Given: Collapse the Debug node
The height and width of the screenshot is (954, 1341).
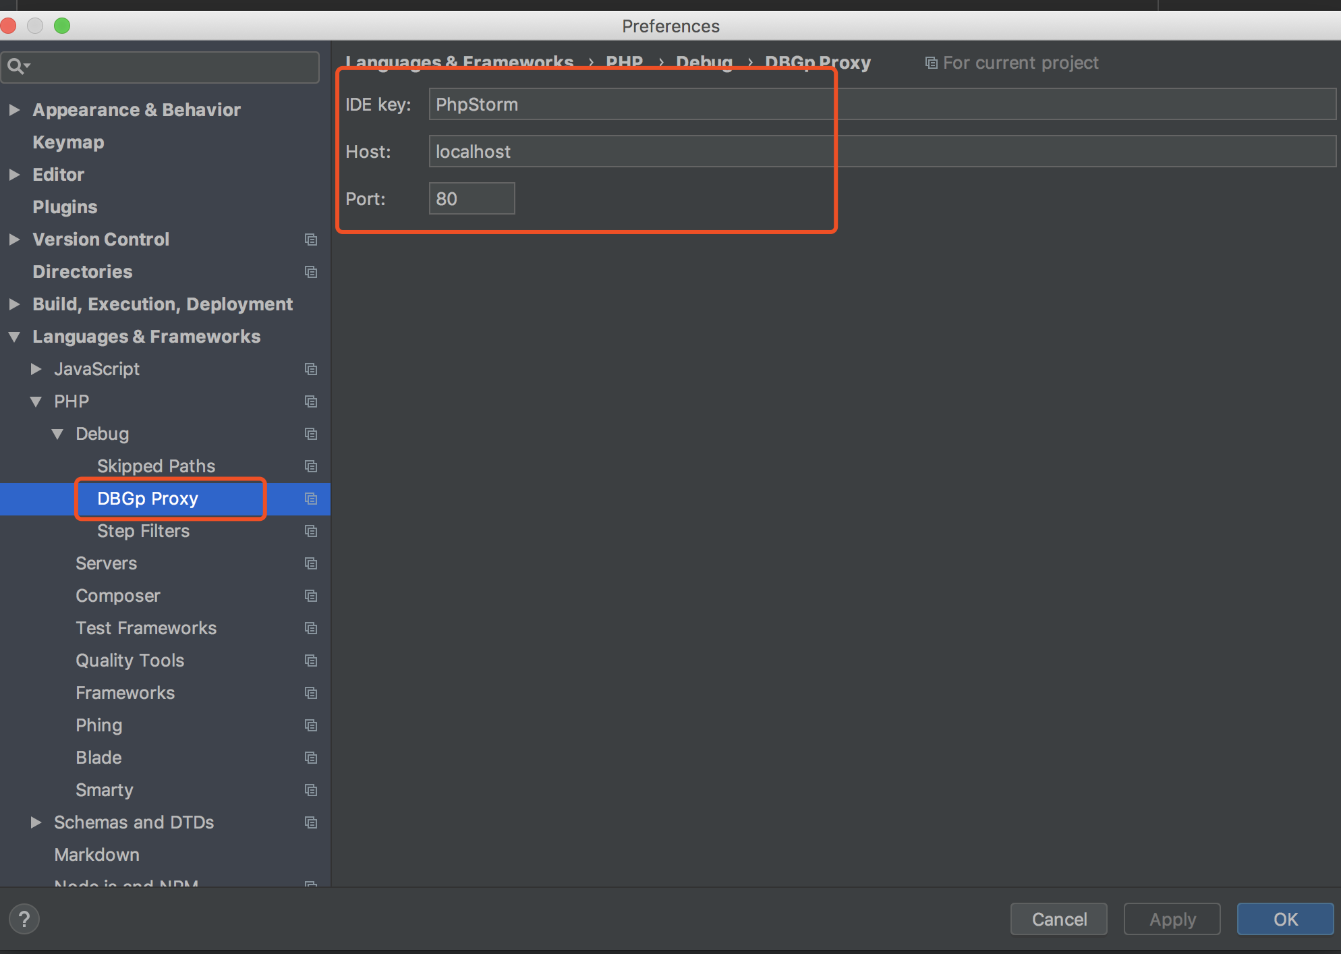Looking at the screenshot, I should [x=57, y=434].
